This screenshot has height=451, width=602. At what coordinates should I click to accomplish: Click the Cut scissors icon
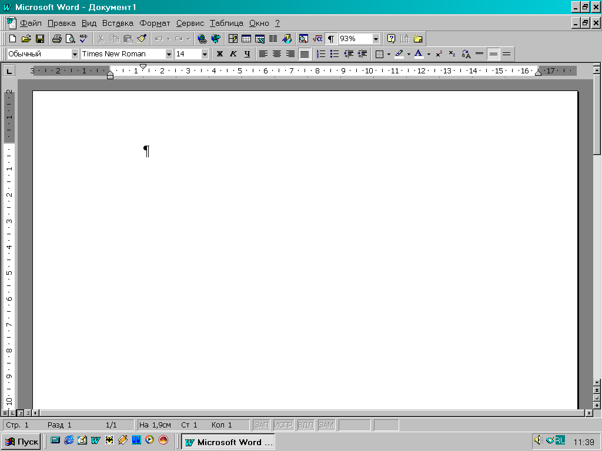101,39
